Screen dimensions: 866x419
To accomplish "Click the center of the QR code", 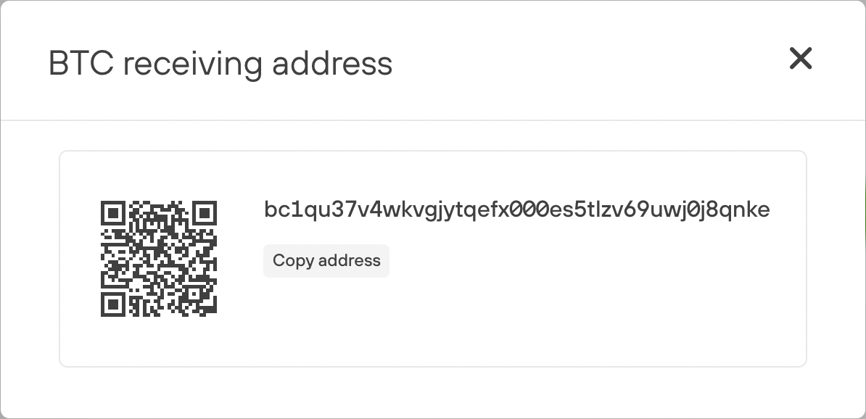I will (x=159, y=258).
